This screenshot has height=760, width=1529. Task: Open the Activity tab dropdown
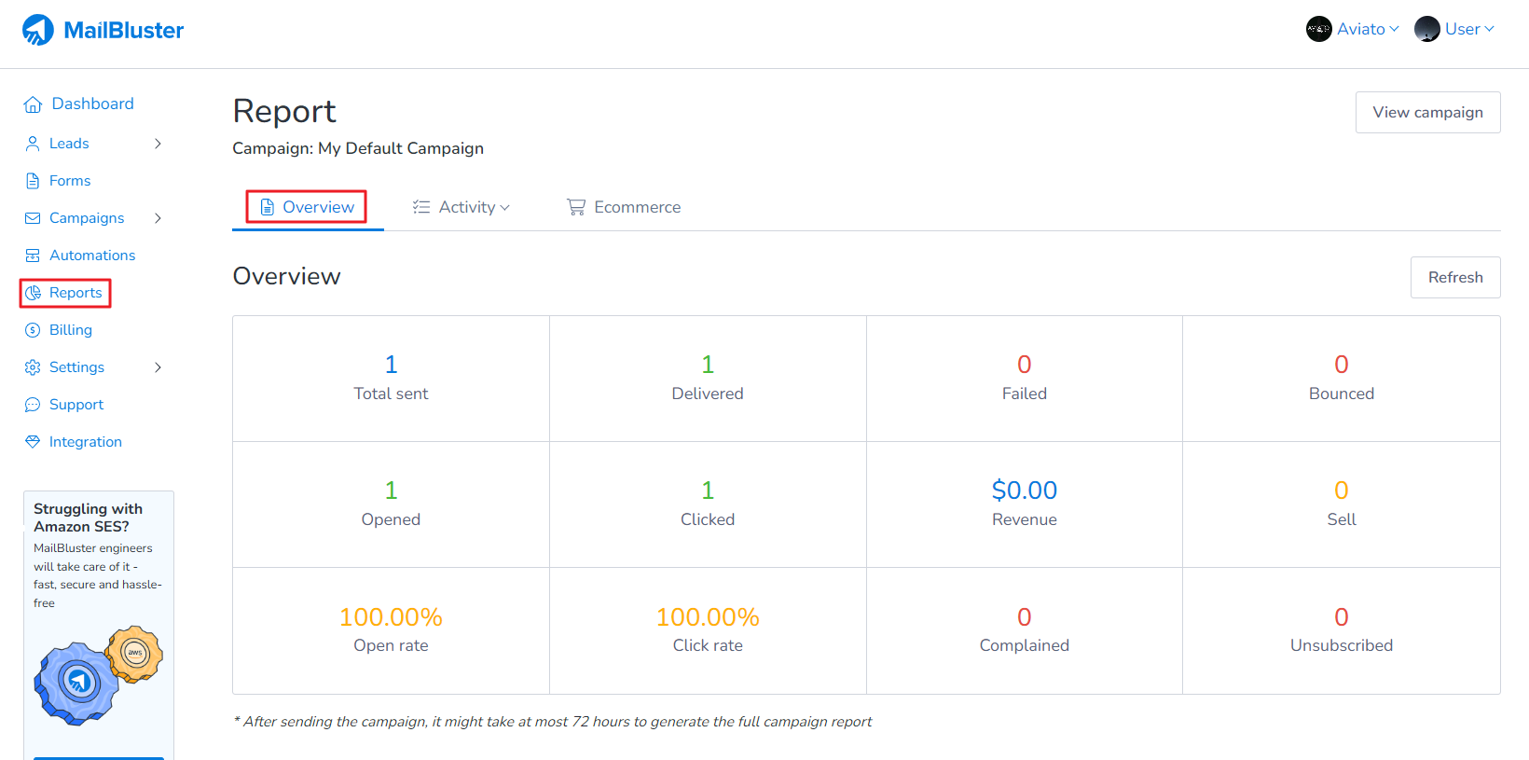click(461, 207)
